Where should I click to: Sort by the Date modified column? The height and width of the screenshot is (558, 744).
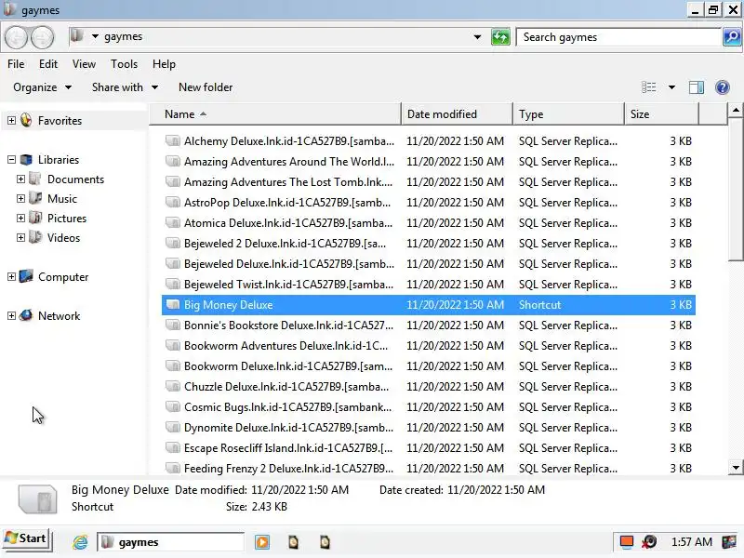click(x=458, y=114)
